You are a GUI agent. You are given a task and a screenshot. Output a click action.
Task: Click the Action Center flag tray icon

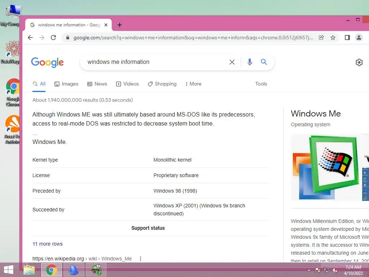coord(317,270)
